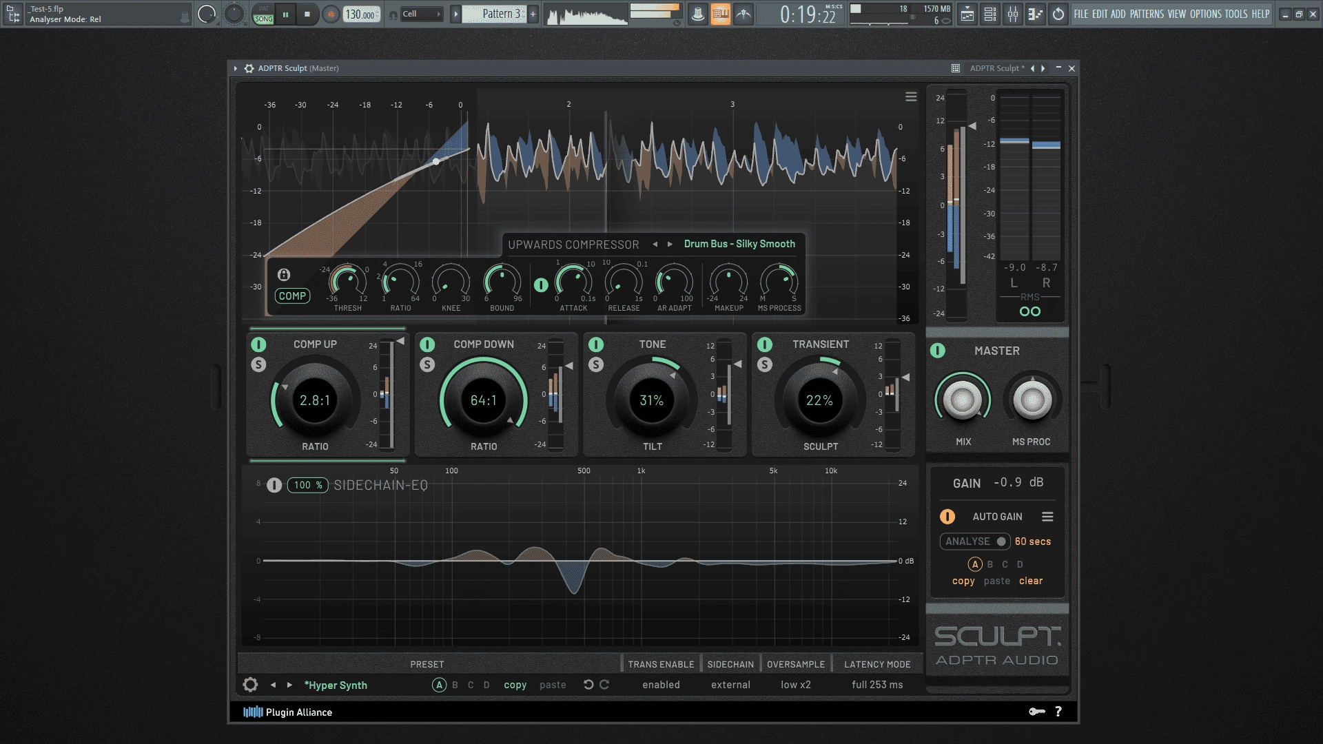
Task: Open the Cell snap dropdown
Action: tap(421, 14)
